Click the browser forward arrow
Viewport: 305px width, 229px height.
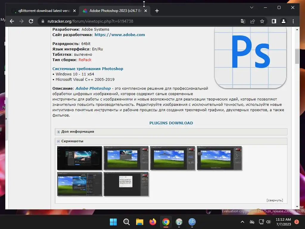(21, 21)
